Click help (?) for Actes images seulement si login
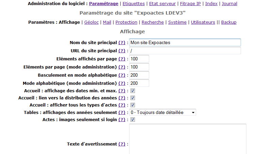The width and height of the screenshot is (278, 154). (x=122, y=120)
